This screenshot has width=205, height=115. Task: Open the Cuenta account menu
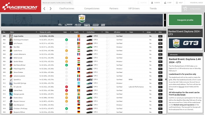[x=156, y=3]
